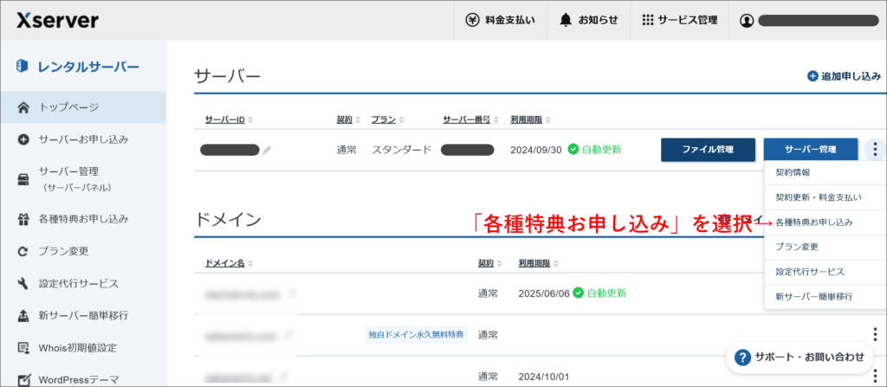Select 契約更新・料金支払い from the dropdown menu

coord(825,197)
